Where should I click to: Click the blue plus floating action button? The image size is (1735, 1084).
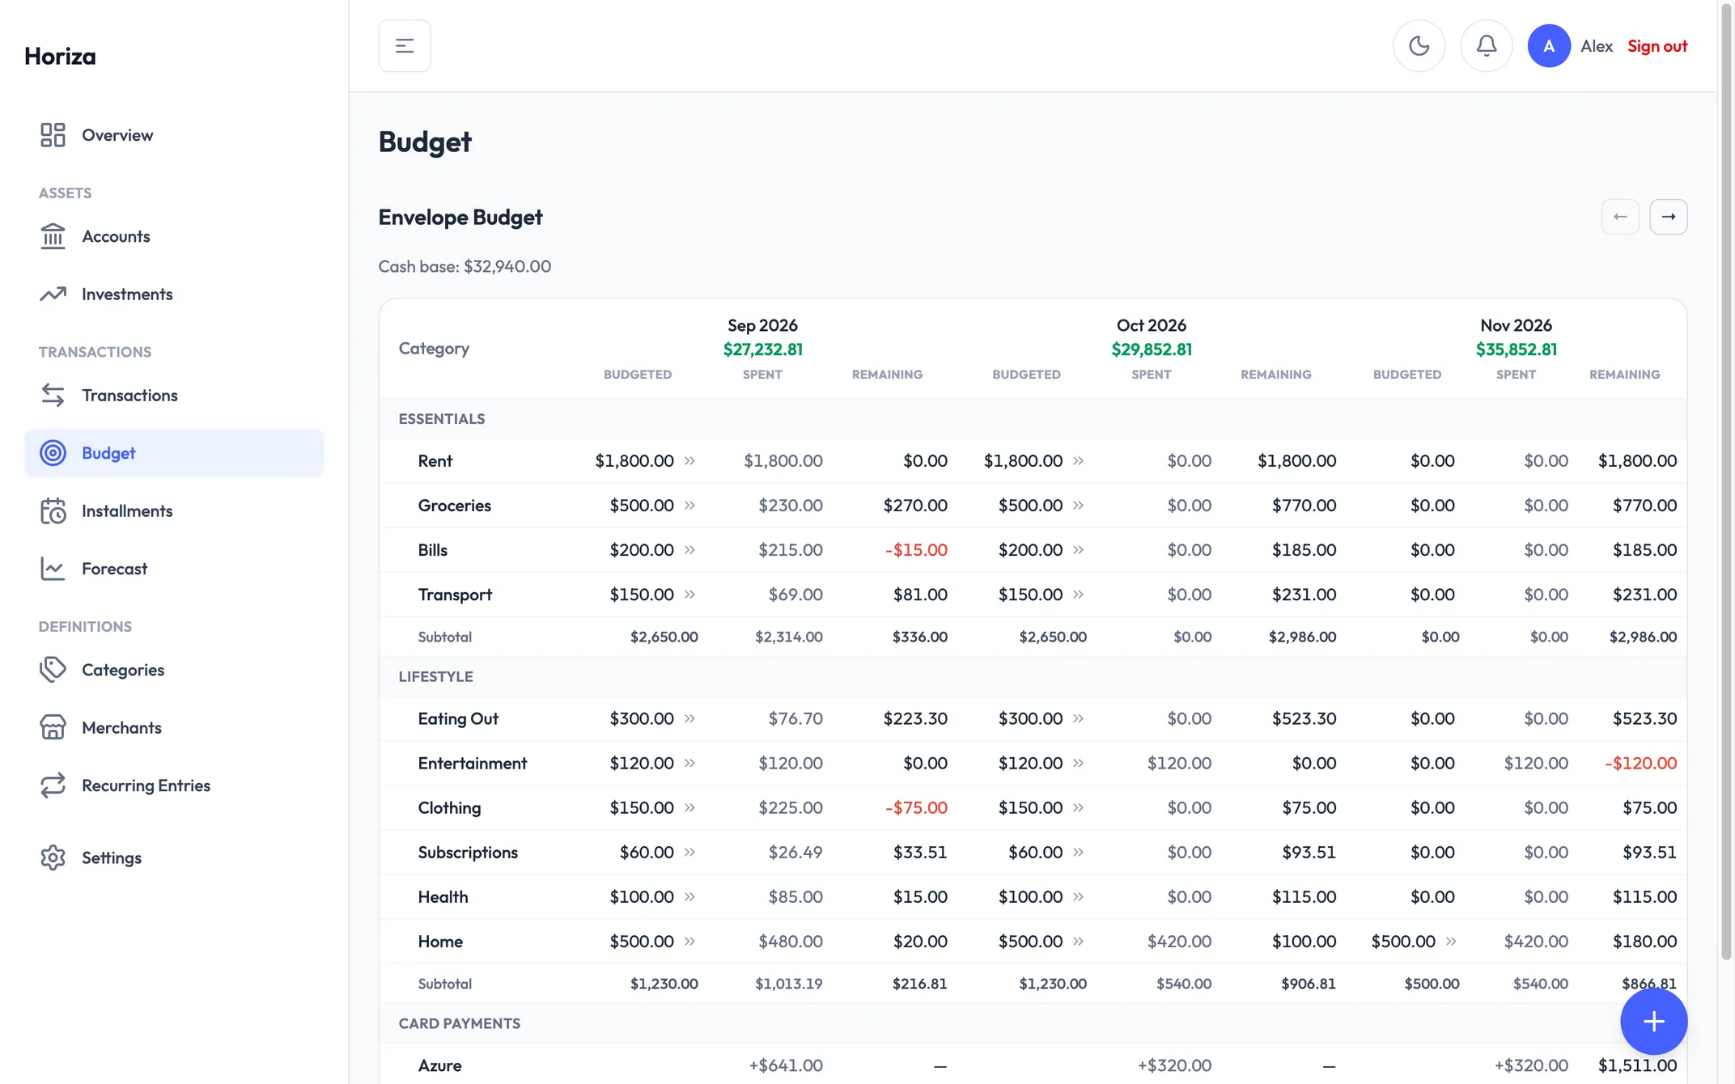(1653, 1021)
